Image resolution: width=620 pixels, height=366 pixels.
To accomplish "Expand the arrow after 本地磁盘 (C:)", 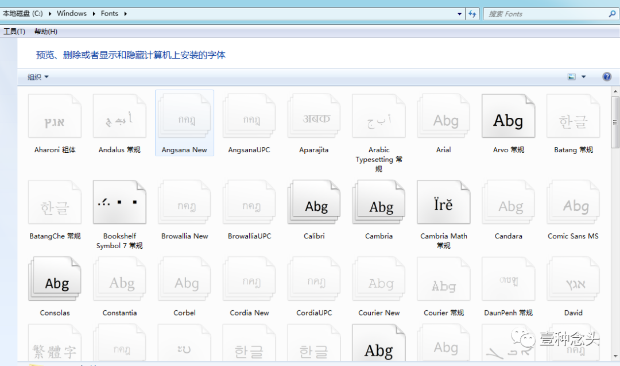I will (50, 13).
